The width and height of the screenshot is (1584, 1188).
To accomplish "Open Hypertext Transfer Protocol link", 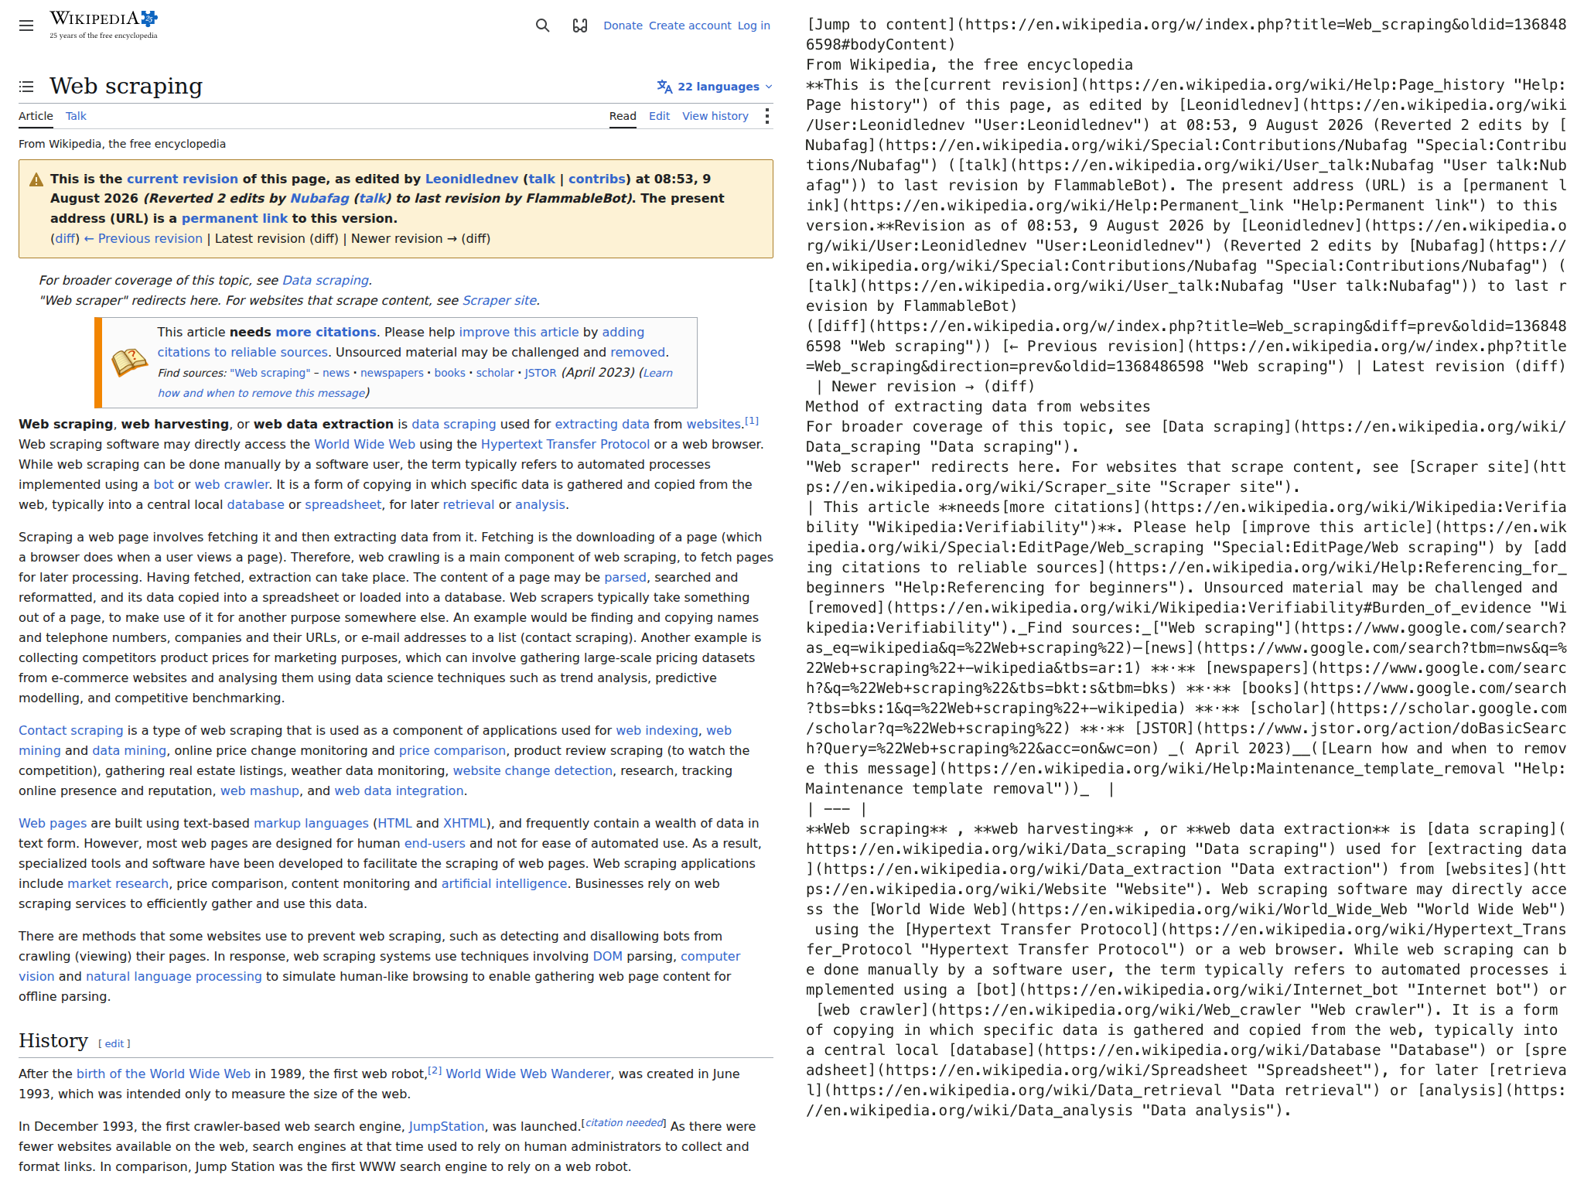I will (565, 444).
